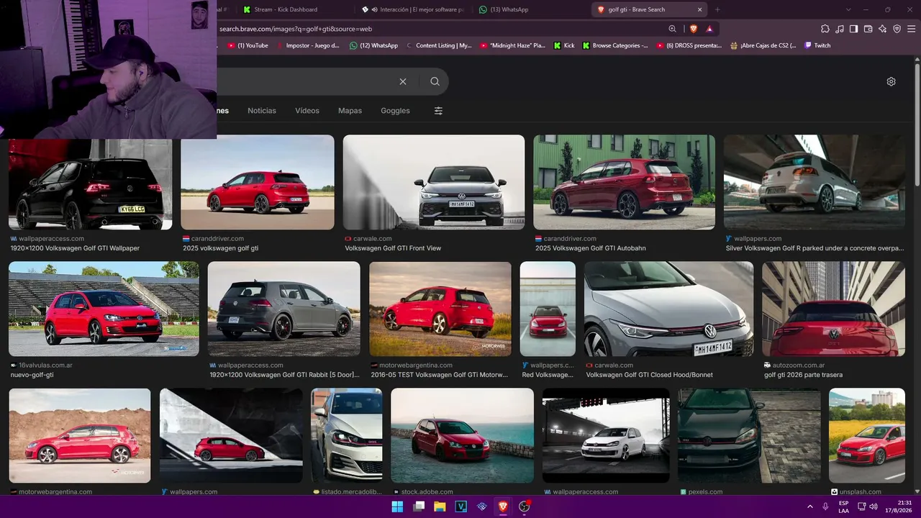Click the 16valvulas.com.ar source label
Viewport: 921px width, 518px height.
coord(45,365)
